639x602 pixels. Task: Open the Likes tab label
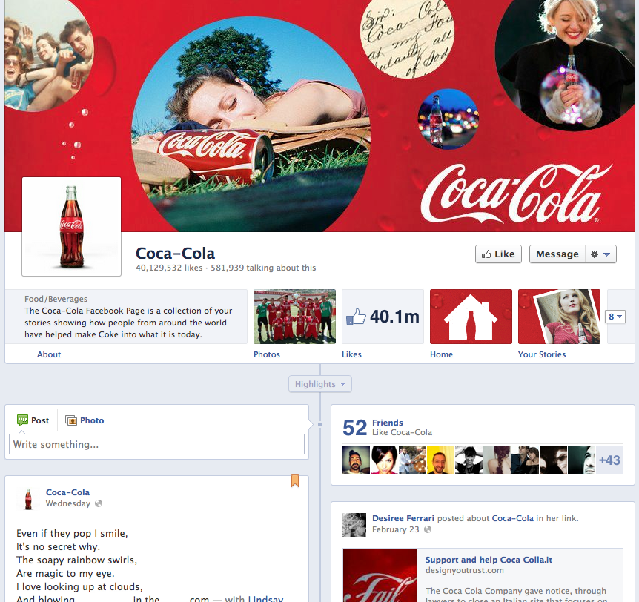coord(351,354)
